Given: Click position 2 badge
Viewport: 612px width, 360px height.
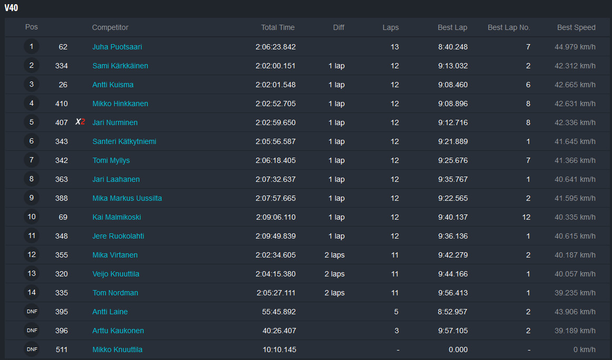Looking at the screenshot, I should tap(32, 66).
